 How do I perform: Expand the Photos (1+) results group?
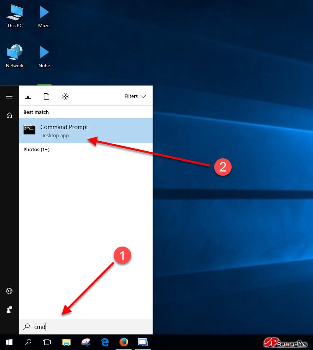[37, 149]
